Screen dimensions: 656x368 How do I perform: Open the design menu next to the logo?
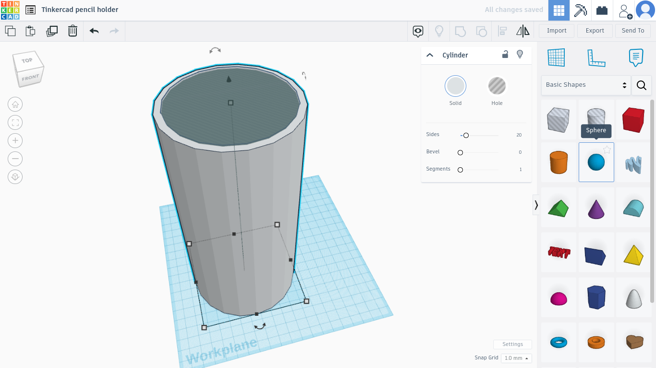[30, 10]
